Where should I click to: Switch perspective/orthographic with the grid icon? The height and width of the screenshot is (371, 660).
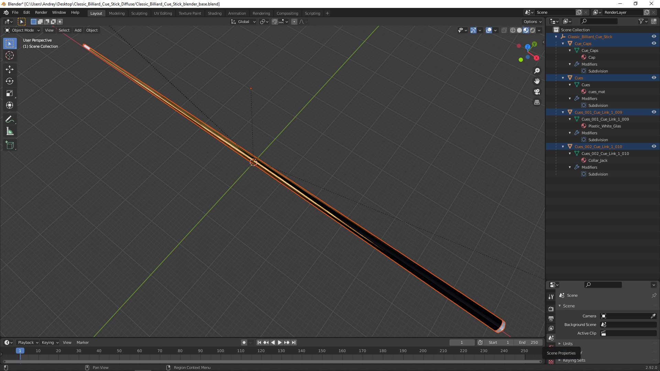click(x=537, y=102)
